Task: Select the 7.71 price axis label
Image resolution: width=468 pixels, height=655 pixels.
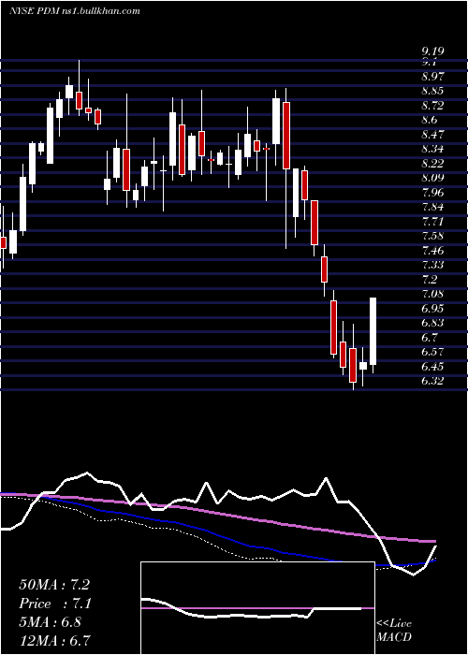Action: pos(432,222)
